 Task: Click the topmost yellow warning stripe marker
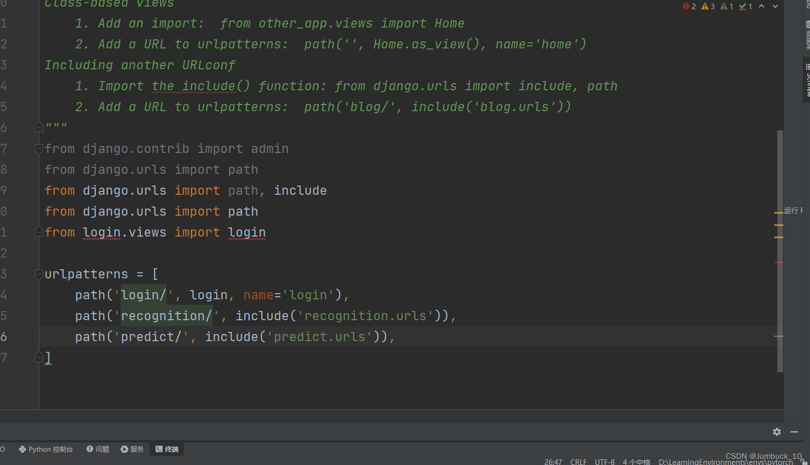(778, 213)
